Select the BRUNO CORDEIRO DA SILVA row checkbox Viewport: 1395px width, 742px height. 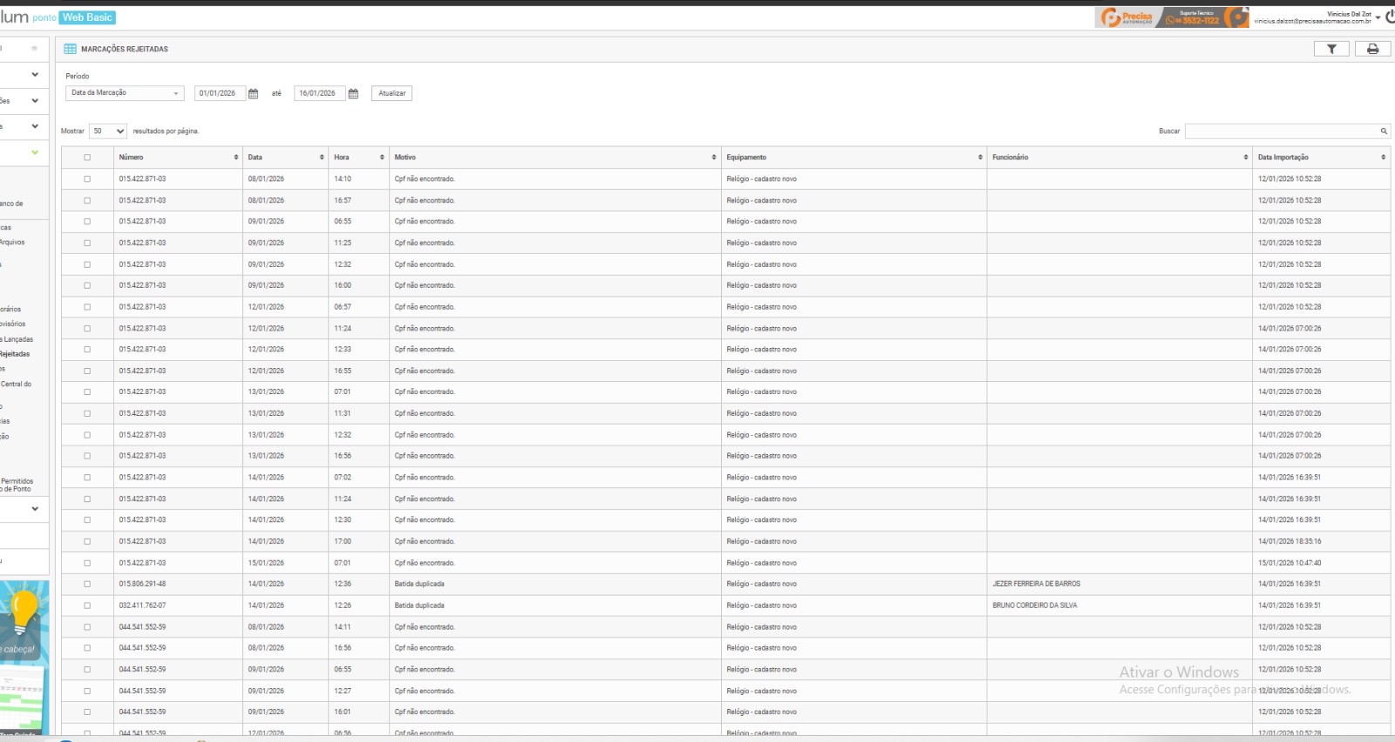(x=87, y=606)
